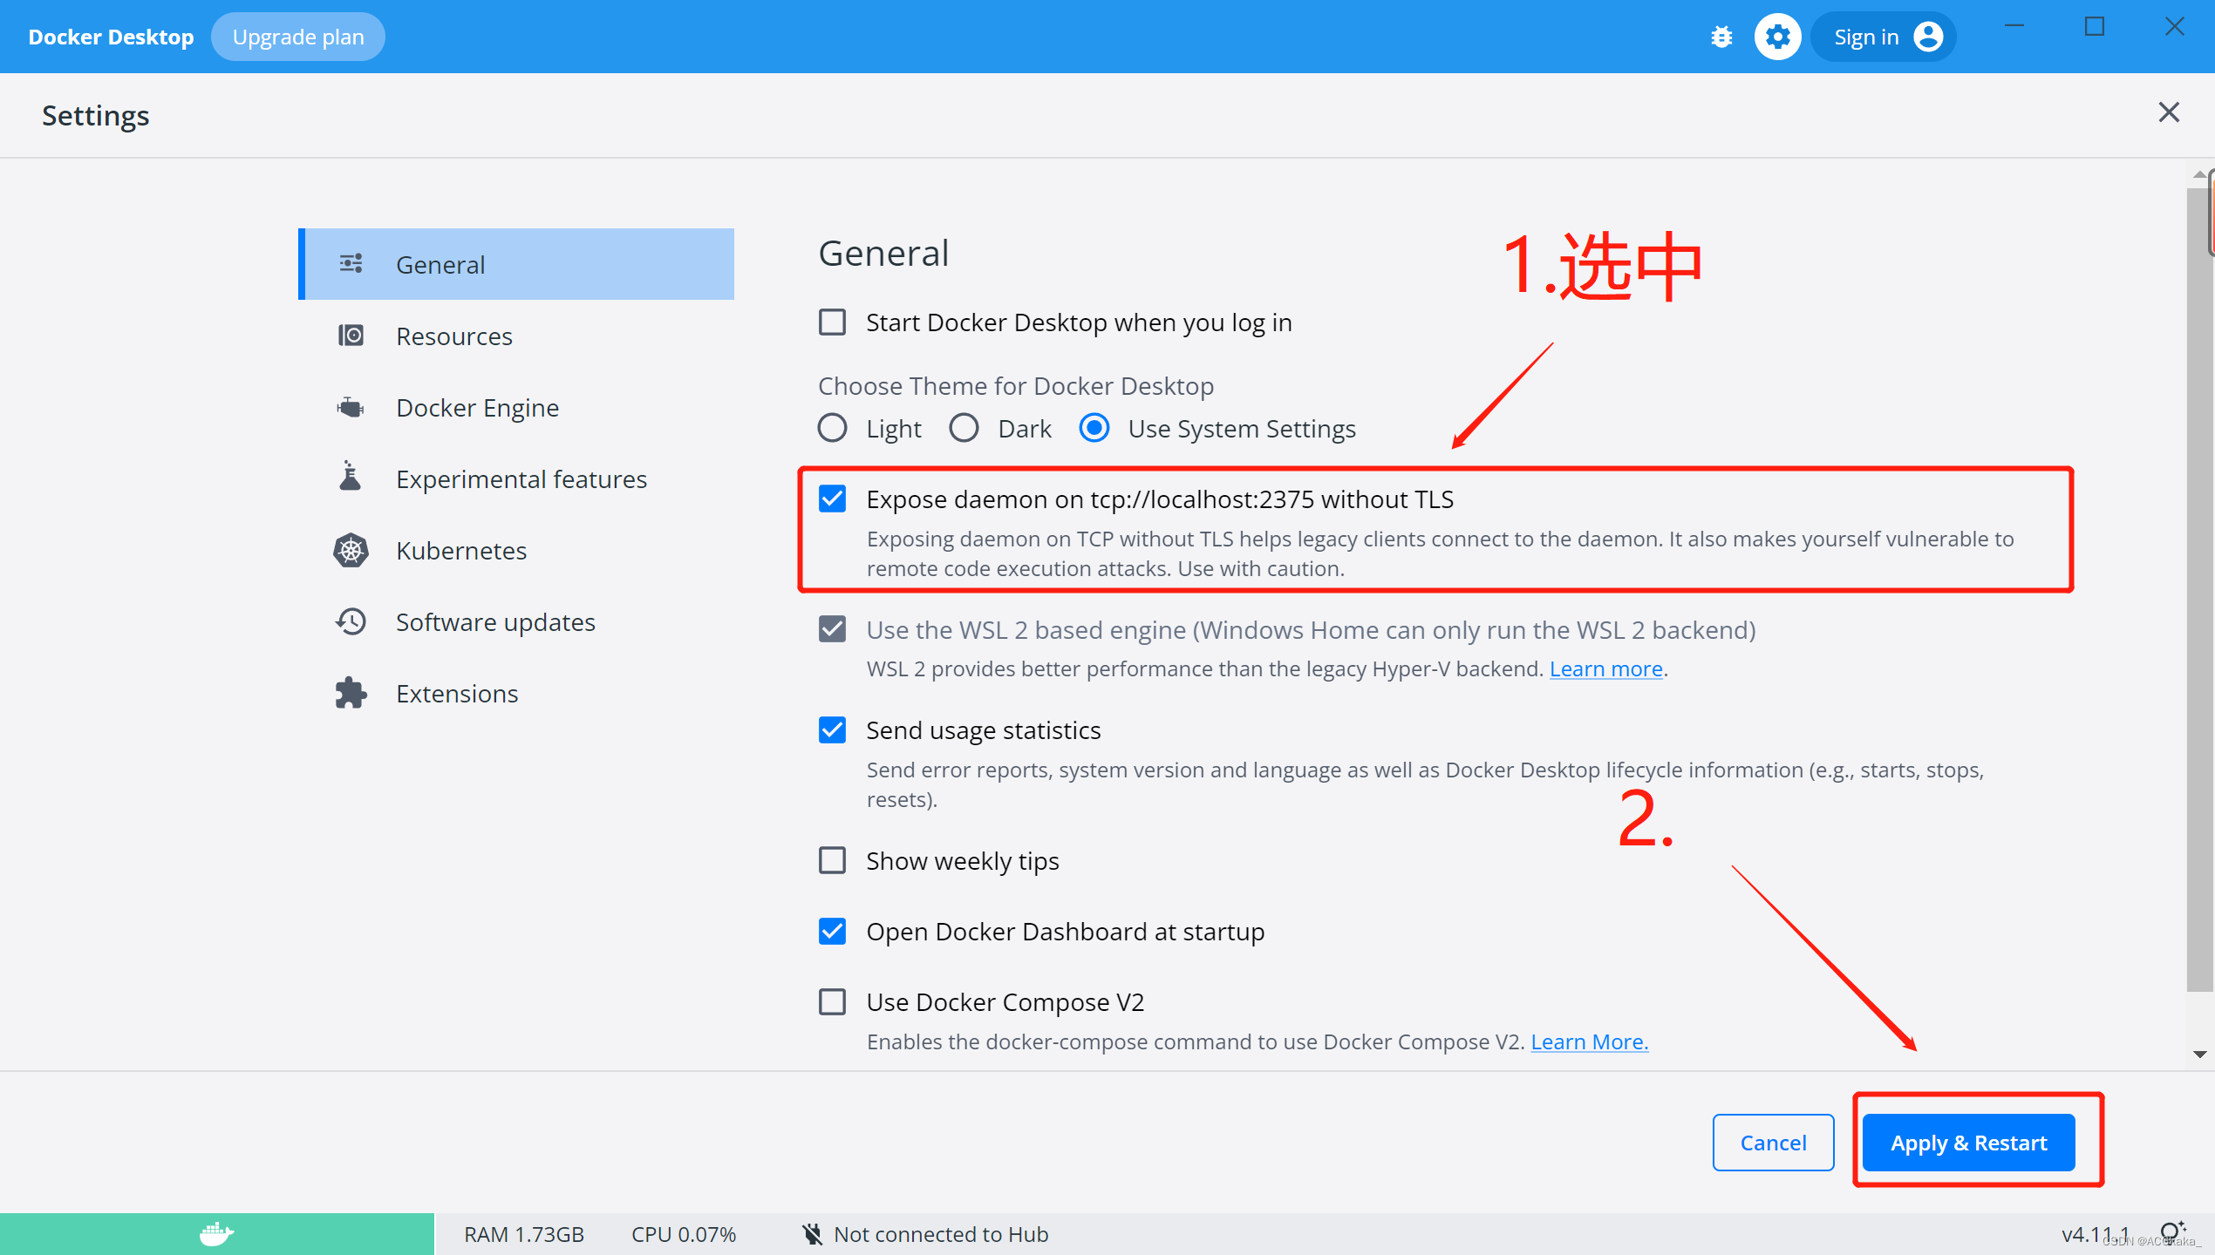
Task: Click the Docker Desktop settings gear icon
Action: point(1775,35)
